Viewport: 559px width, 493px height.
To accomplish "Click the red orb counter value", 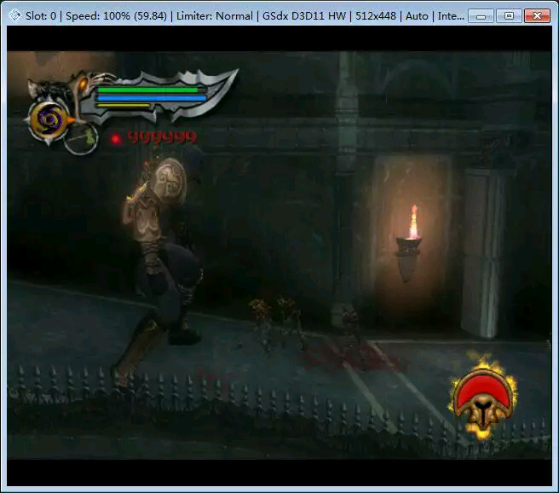I will pyautogui.click(x=162, y=137).
